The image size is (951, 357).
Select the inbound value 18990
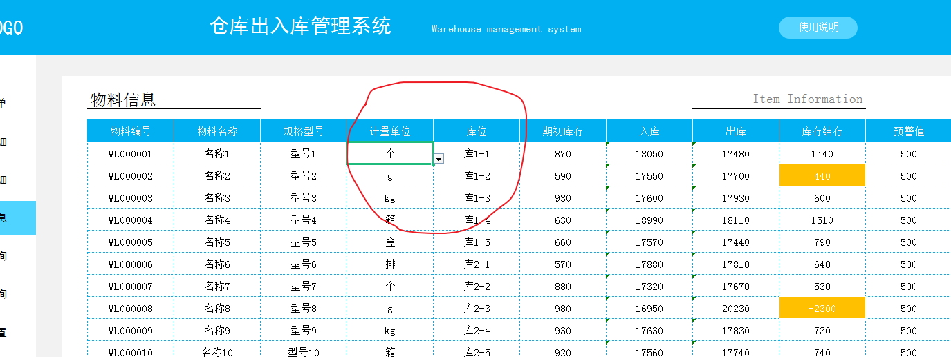point(649,220)
